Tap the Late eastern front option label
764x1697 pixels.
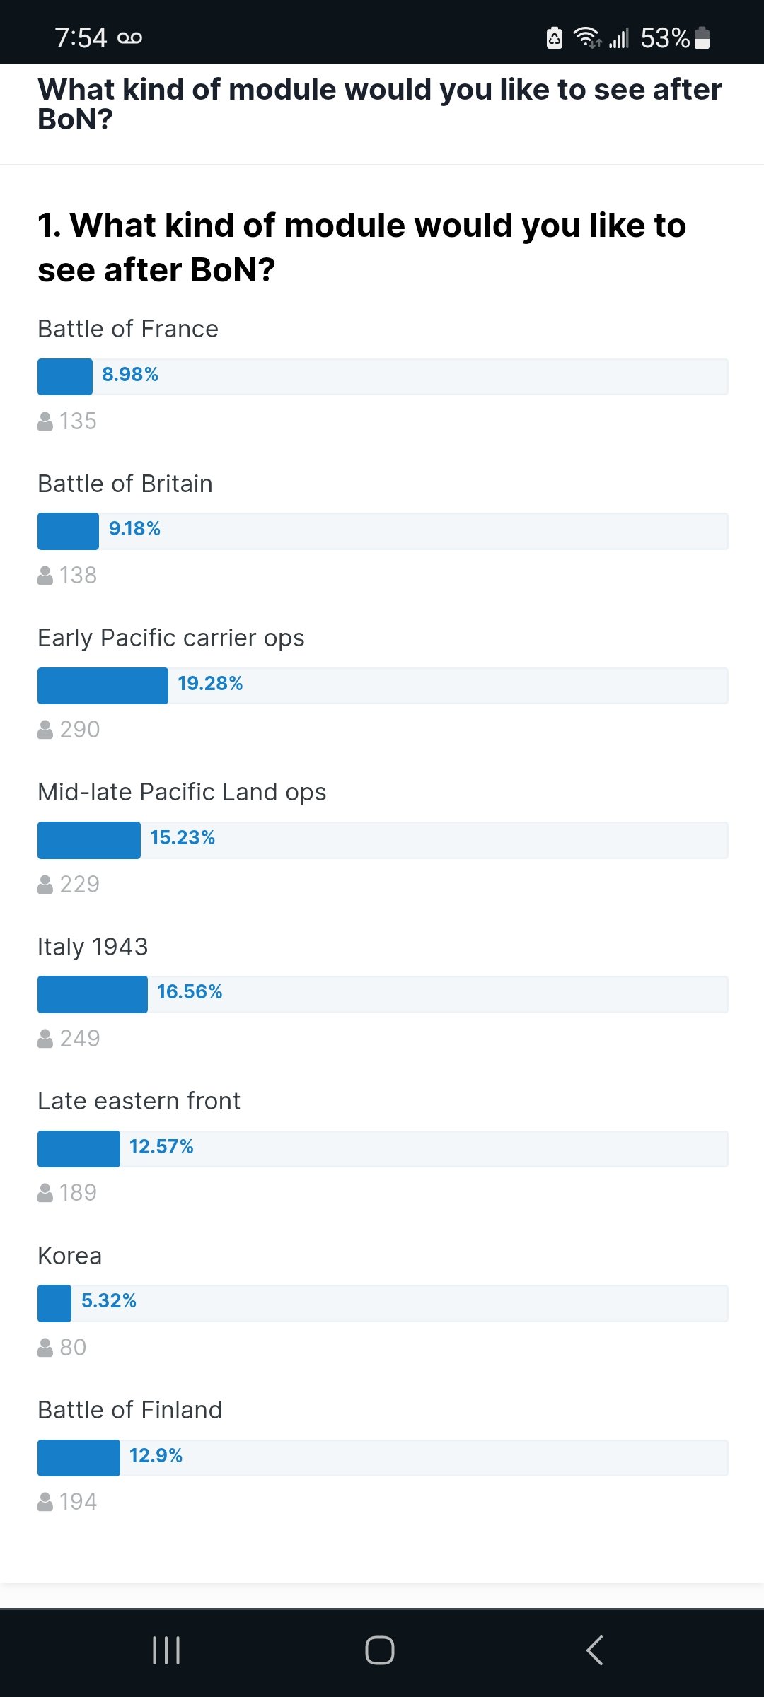139,1101
